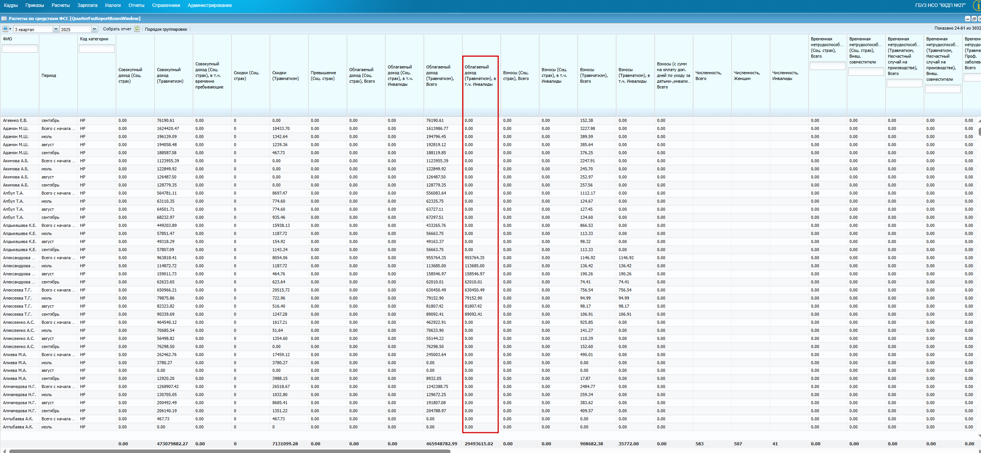The width and height of the screenshot is (981, 453).
Task: Click the ФИО filter input field
Action: tap(20, 48)
